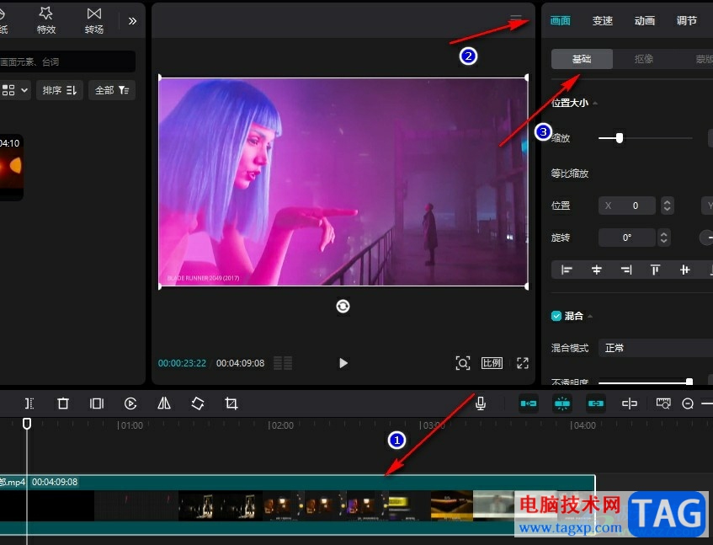Click the freeze frame icon
Screen dimensions: 713x545
tap(97, 403)
